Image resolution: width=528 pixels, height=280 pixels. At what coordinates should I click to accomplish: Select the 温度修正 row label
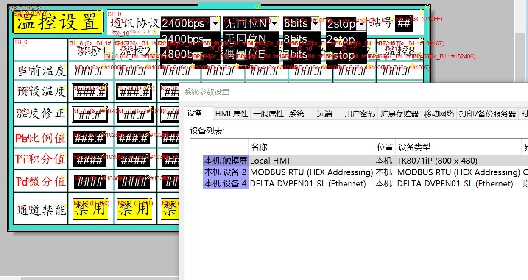41,114
